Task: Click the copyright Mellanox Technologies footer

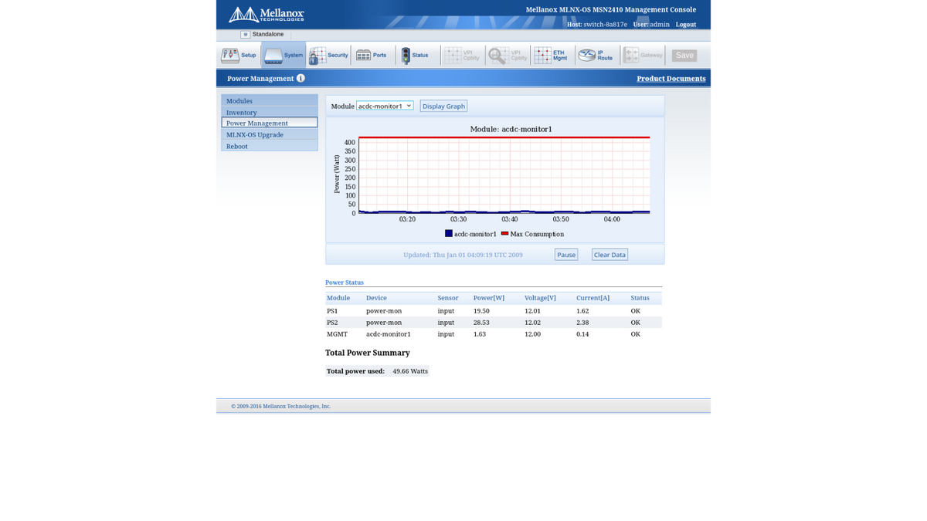Action: pos(280,406)
